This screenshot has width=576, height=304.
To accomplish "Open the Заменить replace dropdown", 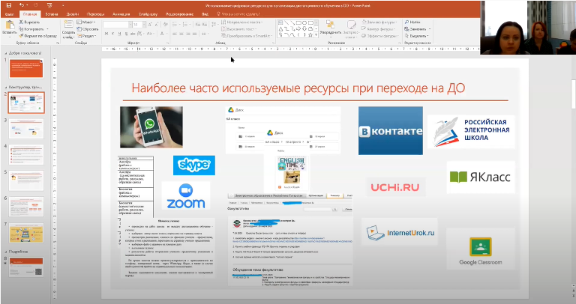I will (417, 29).
